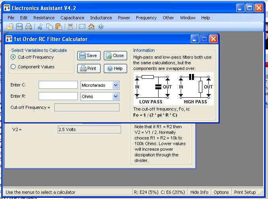Open the Help menu

206,18
